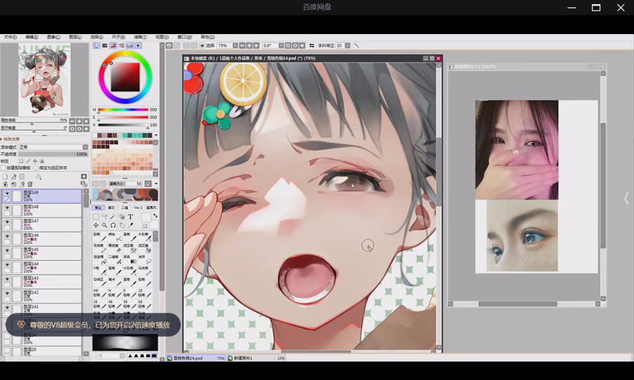The width and height of the screenshot is (634, 380).
Task: Switch to the color wheel panel icon
Action: click(97, 45)
